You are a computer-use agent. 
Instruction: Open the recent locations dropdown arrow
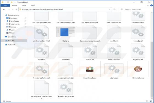click(13, 9)
